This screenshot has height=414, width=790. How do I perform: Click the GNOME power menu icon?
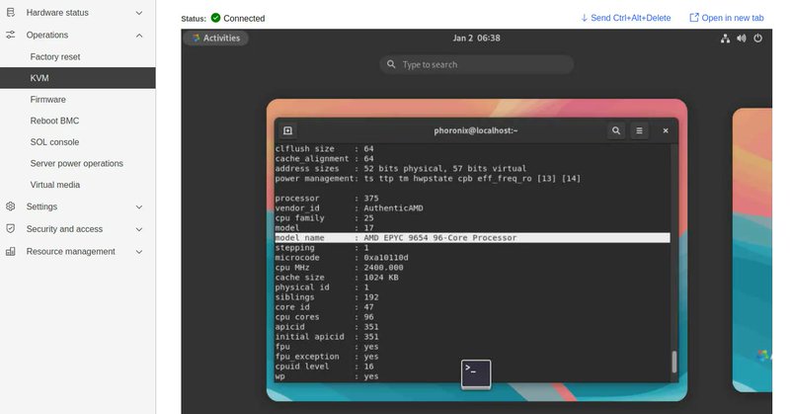[757, 39]
